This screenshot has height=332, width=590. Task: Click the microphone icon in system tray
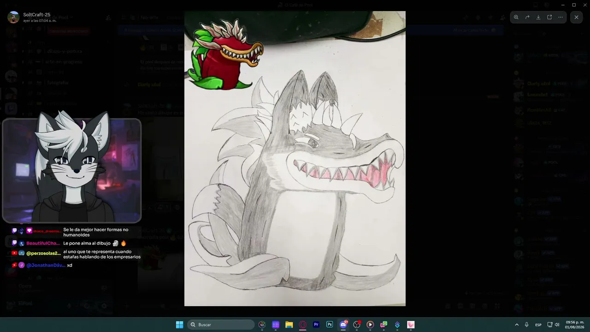coord(527,325)
